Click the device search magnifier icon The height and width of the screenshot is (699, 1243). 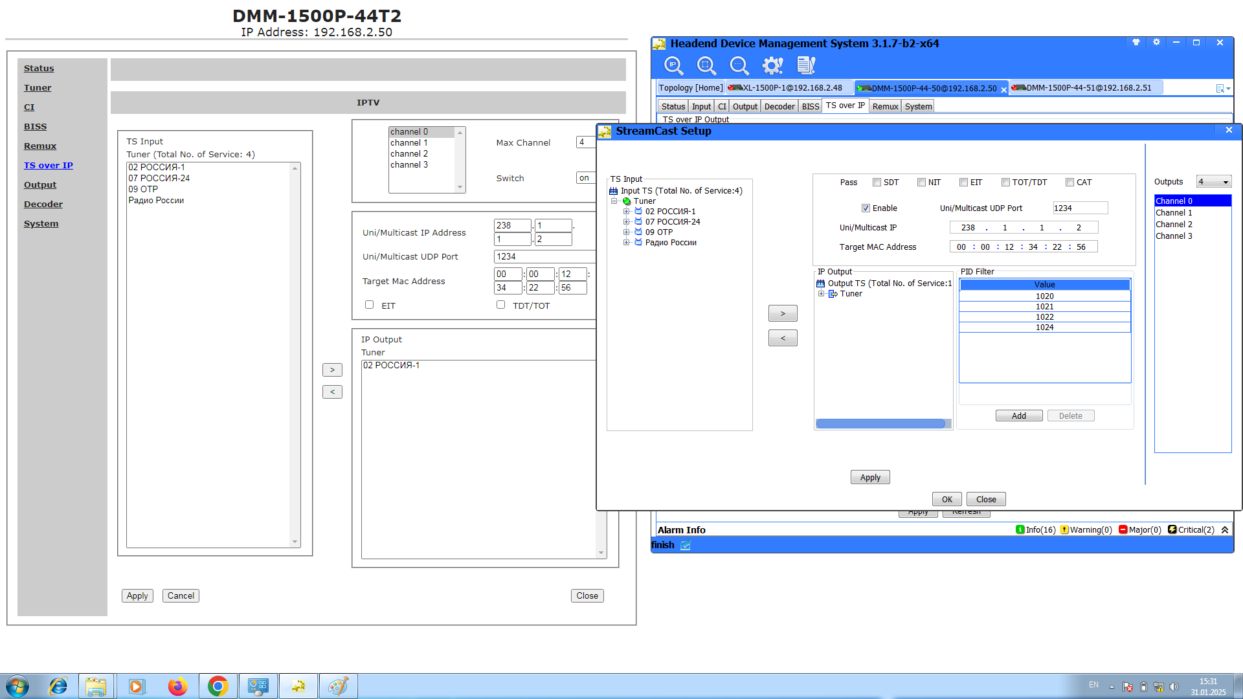coord(706,65)
